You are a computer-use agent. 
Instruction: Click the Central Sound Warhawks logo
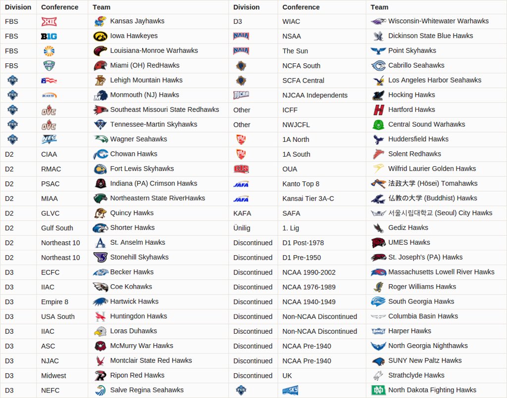point(378,125)
